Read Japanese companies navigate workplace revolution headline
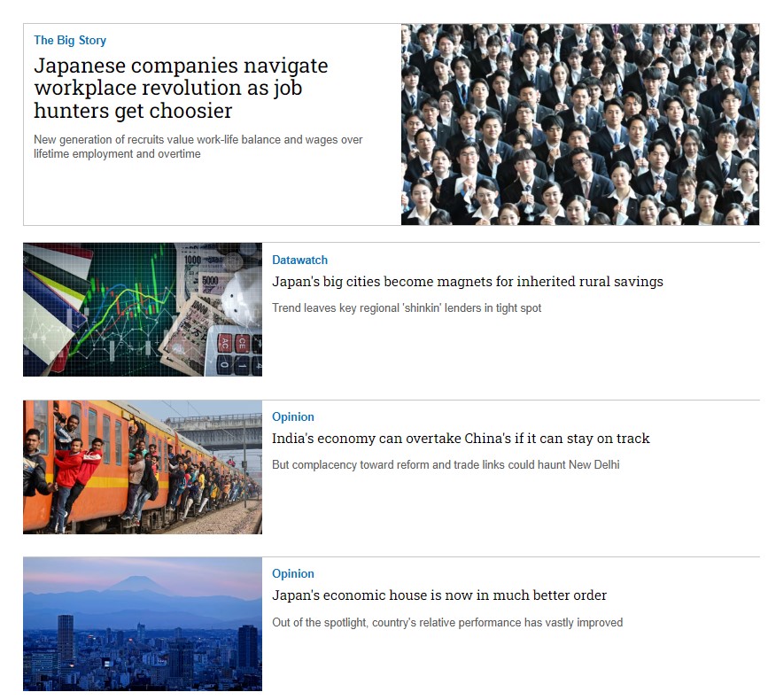This screenshot has height=700, width=768. 181,89
